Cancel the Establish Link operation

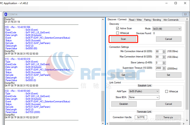pos(169,104)
